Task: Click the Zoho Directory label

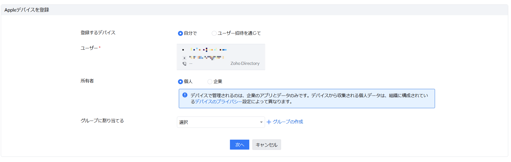Action: (x=245, y=63)
